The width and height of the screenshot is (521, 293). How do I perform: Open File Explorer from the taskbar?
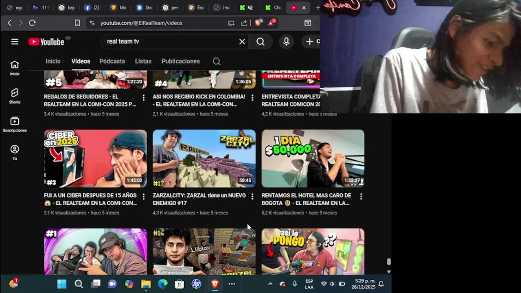(146, 284)
